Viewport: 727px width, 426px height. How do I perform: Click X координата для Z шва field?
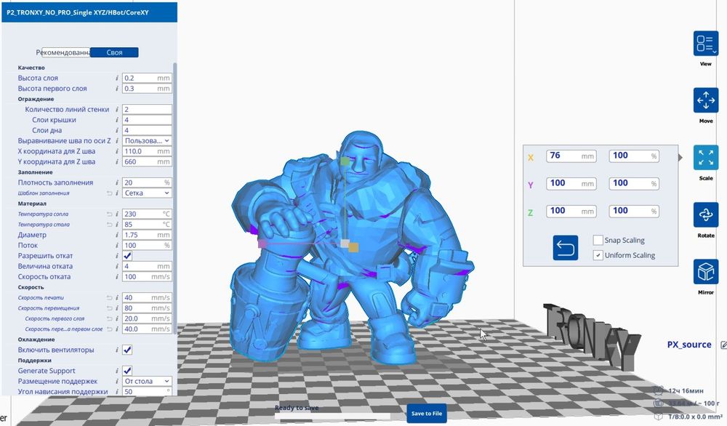pyautogui.click(x=147, y=151)
